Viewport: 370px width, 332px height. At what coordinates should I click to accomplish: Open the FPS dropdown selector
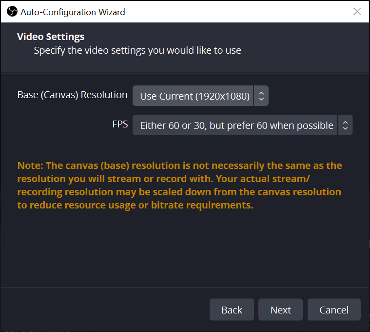[x=243, y=125]
